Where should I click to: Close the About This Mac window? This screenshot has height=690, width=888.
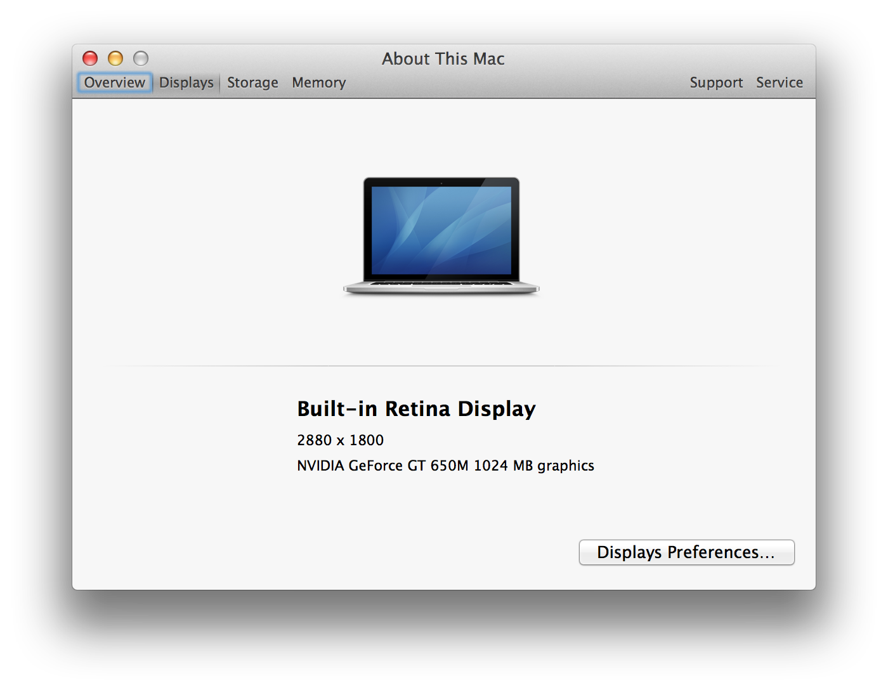pos(90,58)
